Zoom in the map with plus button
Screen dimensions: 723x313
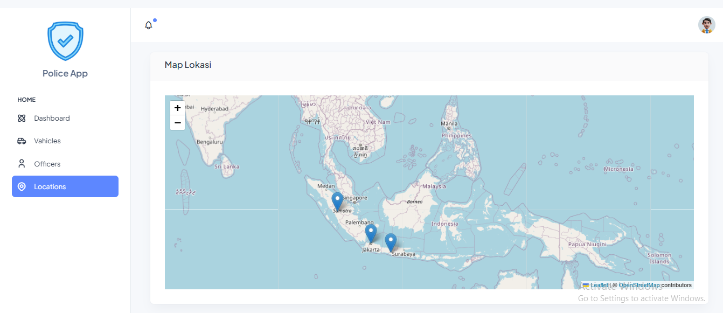177,108
